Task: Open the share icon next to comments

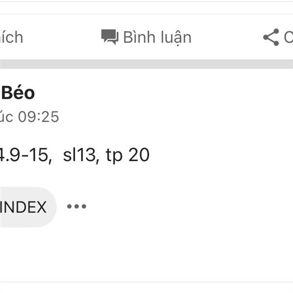Action: (271, 37)
